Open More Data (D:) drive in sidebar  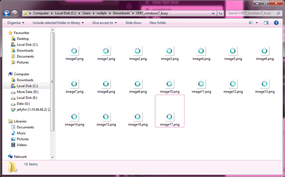(27, 92)
